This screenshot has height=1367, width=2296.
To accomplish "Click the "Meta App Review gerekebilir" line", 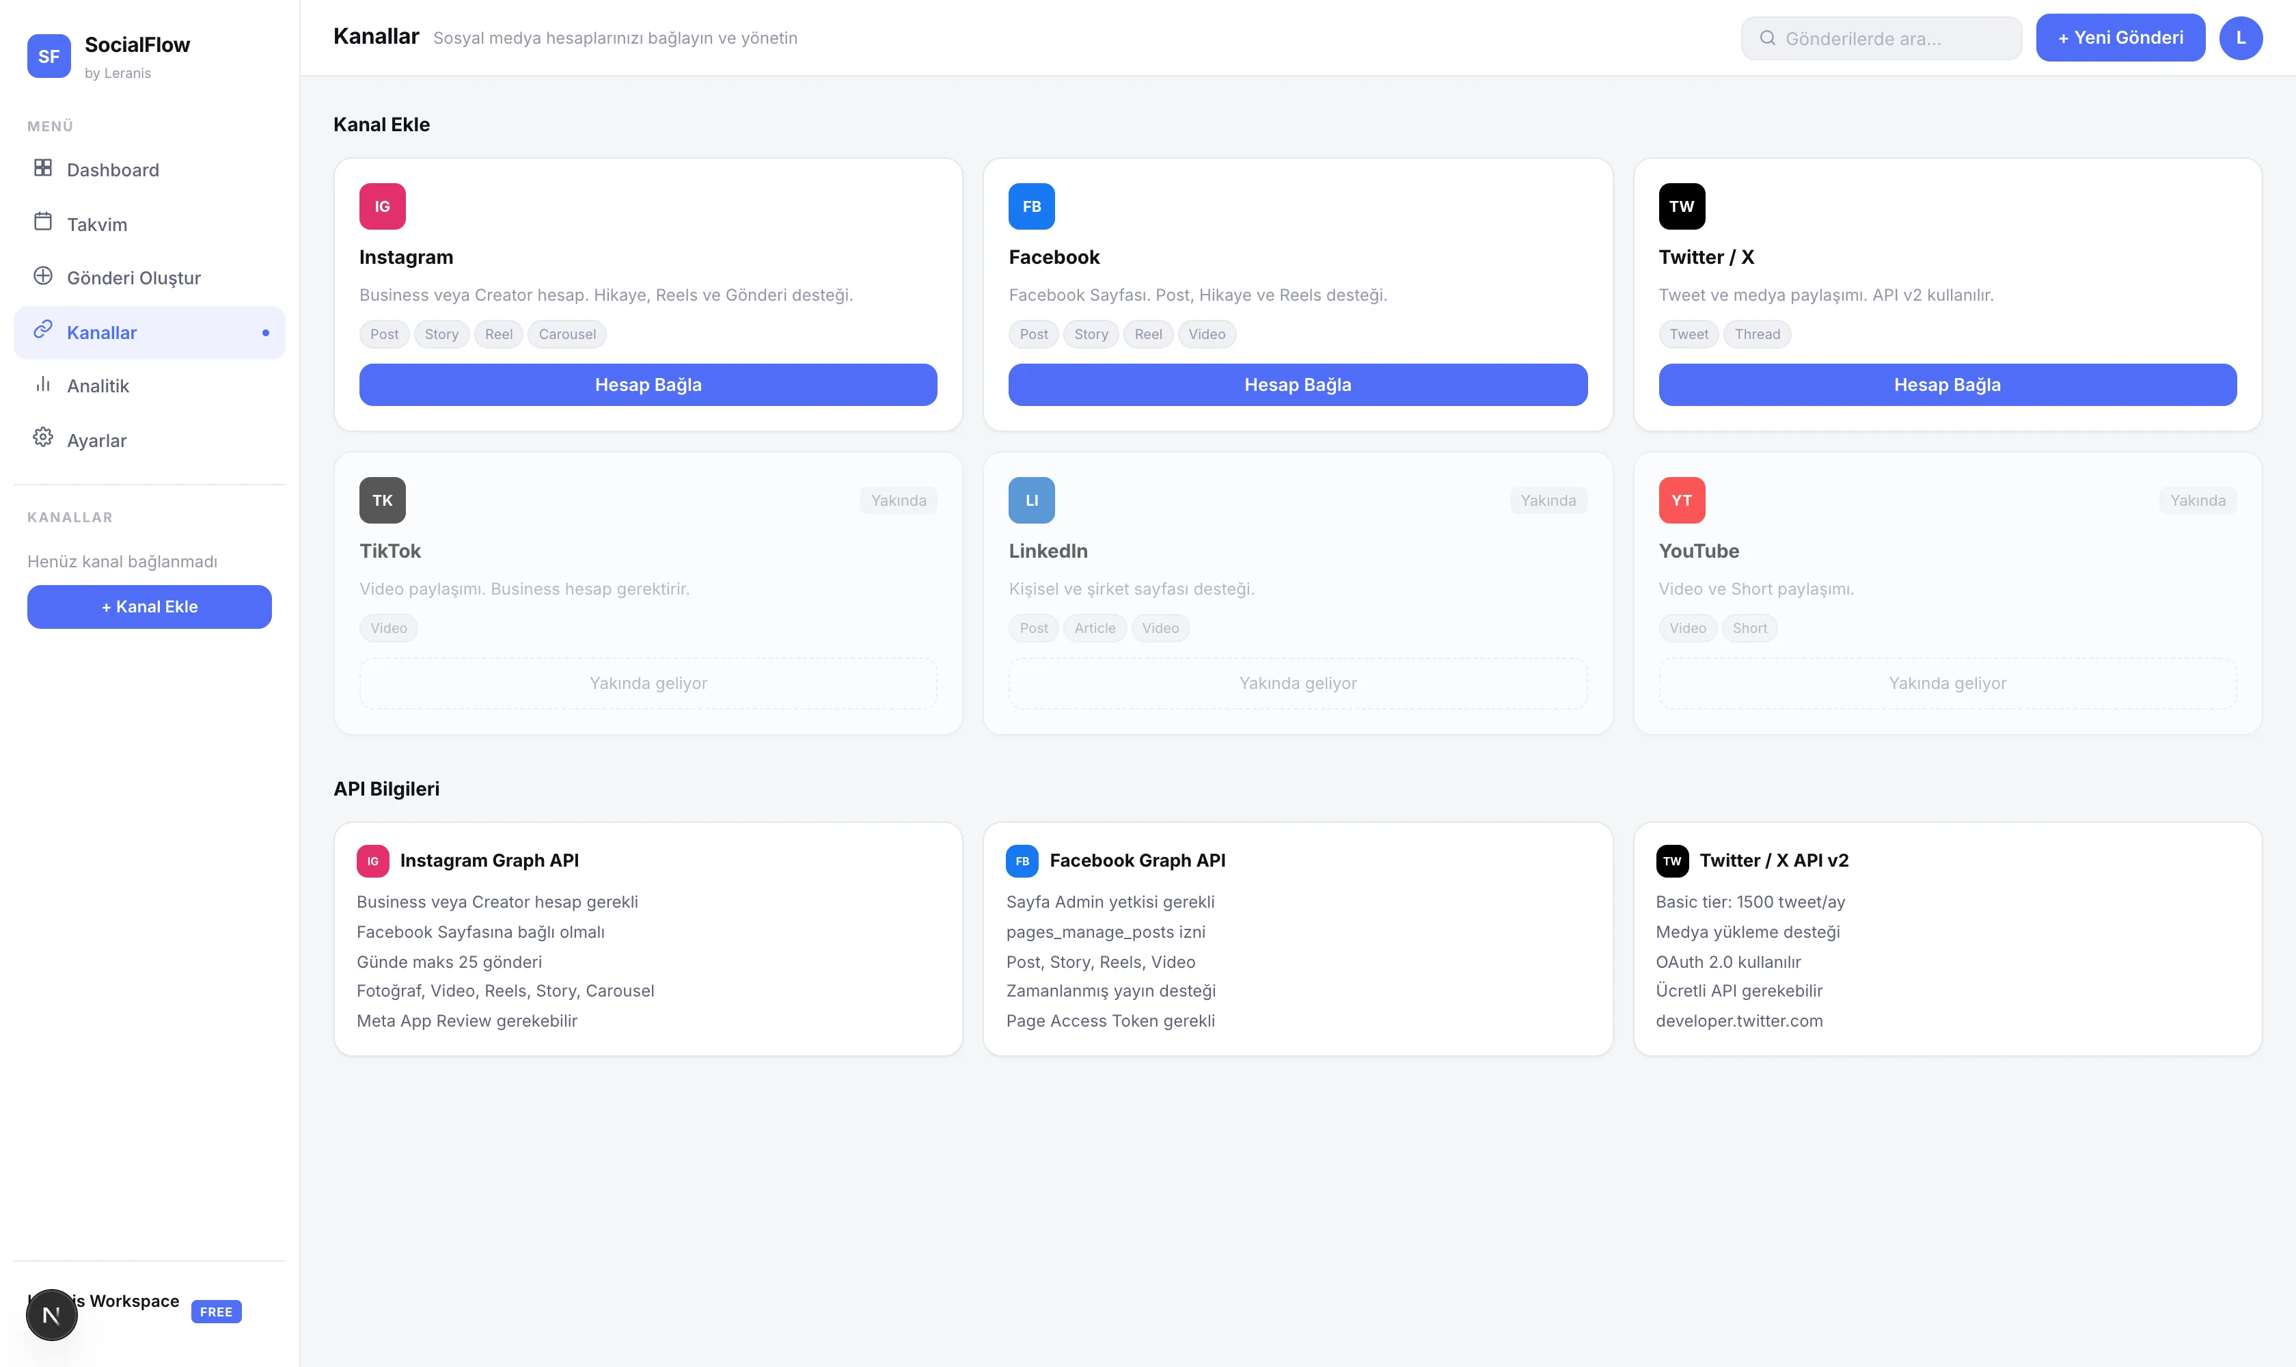I will point(467,1020).
